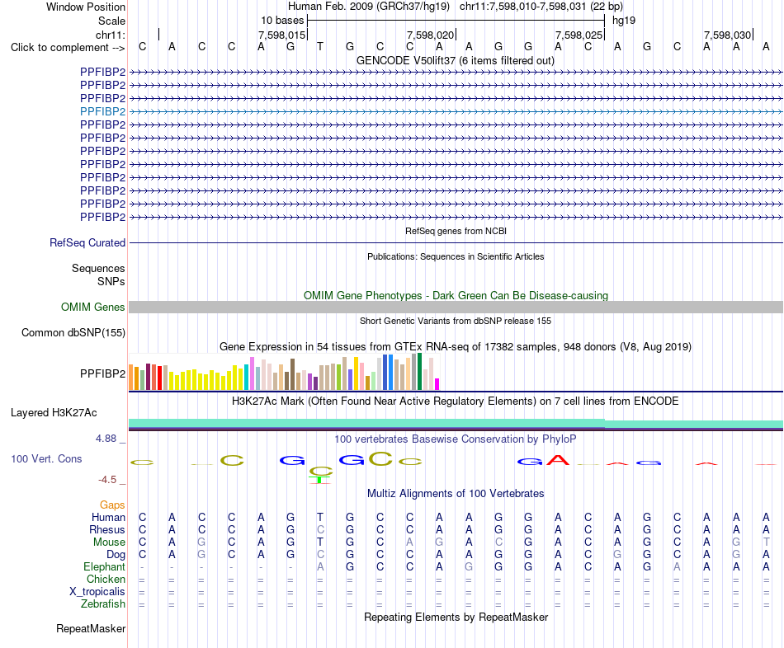Select the Zebrafish alignment row label

pyautogui.click(x=103, y=603)
